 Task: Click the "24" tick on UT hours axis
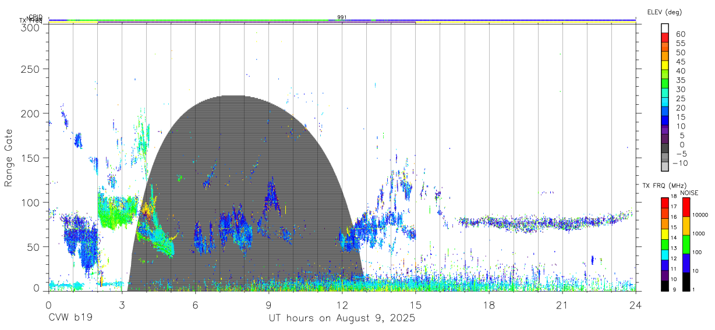[636, 306]
